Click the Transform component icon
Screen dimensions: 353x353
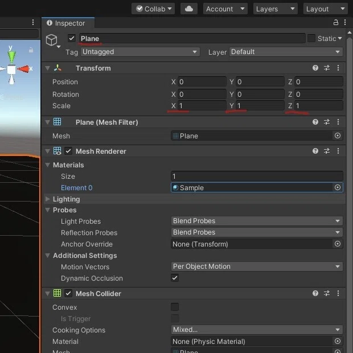(x=58, y=68)
